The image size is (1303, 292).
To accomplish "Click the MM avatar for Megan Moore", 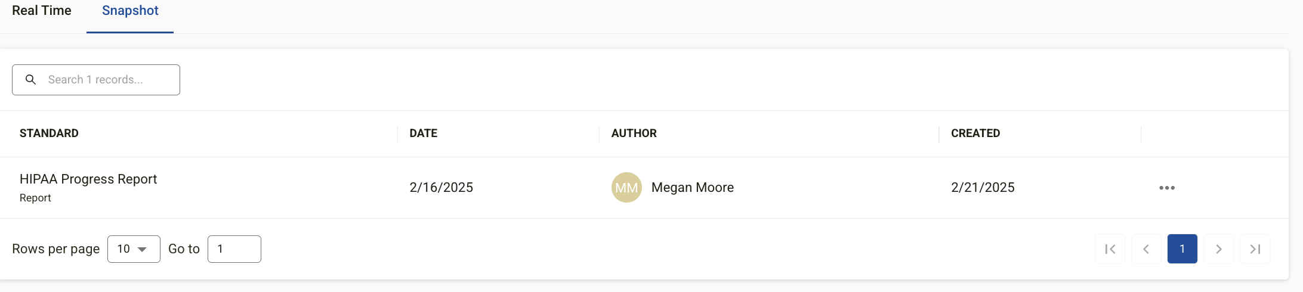I will (x=626, y=188).
